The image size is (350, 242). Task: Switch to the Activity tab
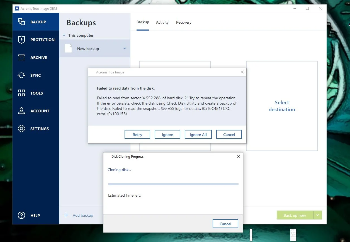click(x=162, y=23)
